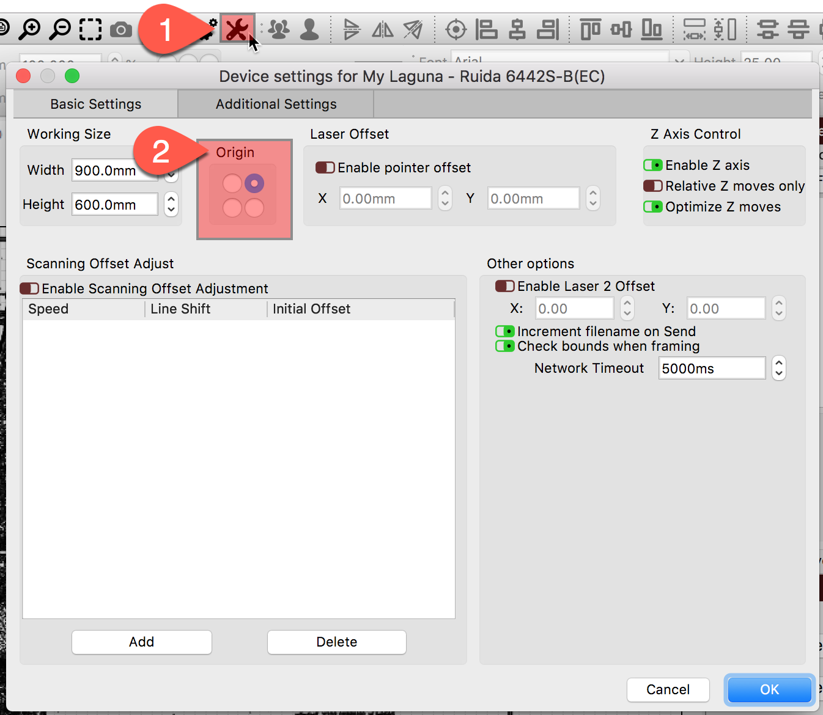
Task: Click the pointer offset X field
Action: 386,198
